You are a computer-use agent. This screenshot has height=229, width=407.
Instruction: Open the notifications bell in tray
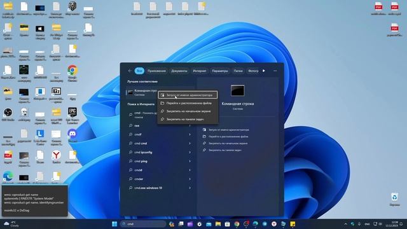(401, 224)
